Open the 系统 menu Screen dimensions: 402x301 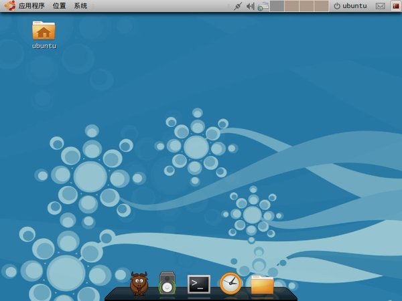(x=80, y=5)
